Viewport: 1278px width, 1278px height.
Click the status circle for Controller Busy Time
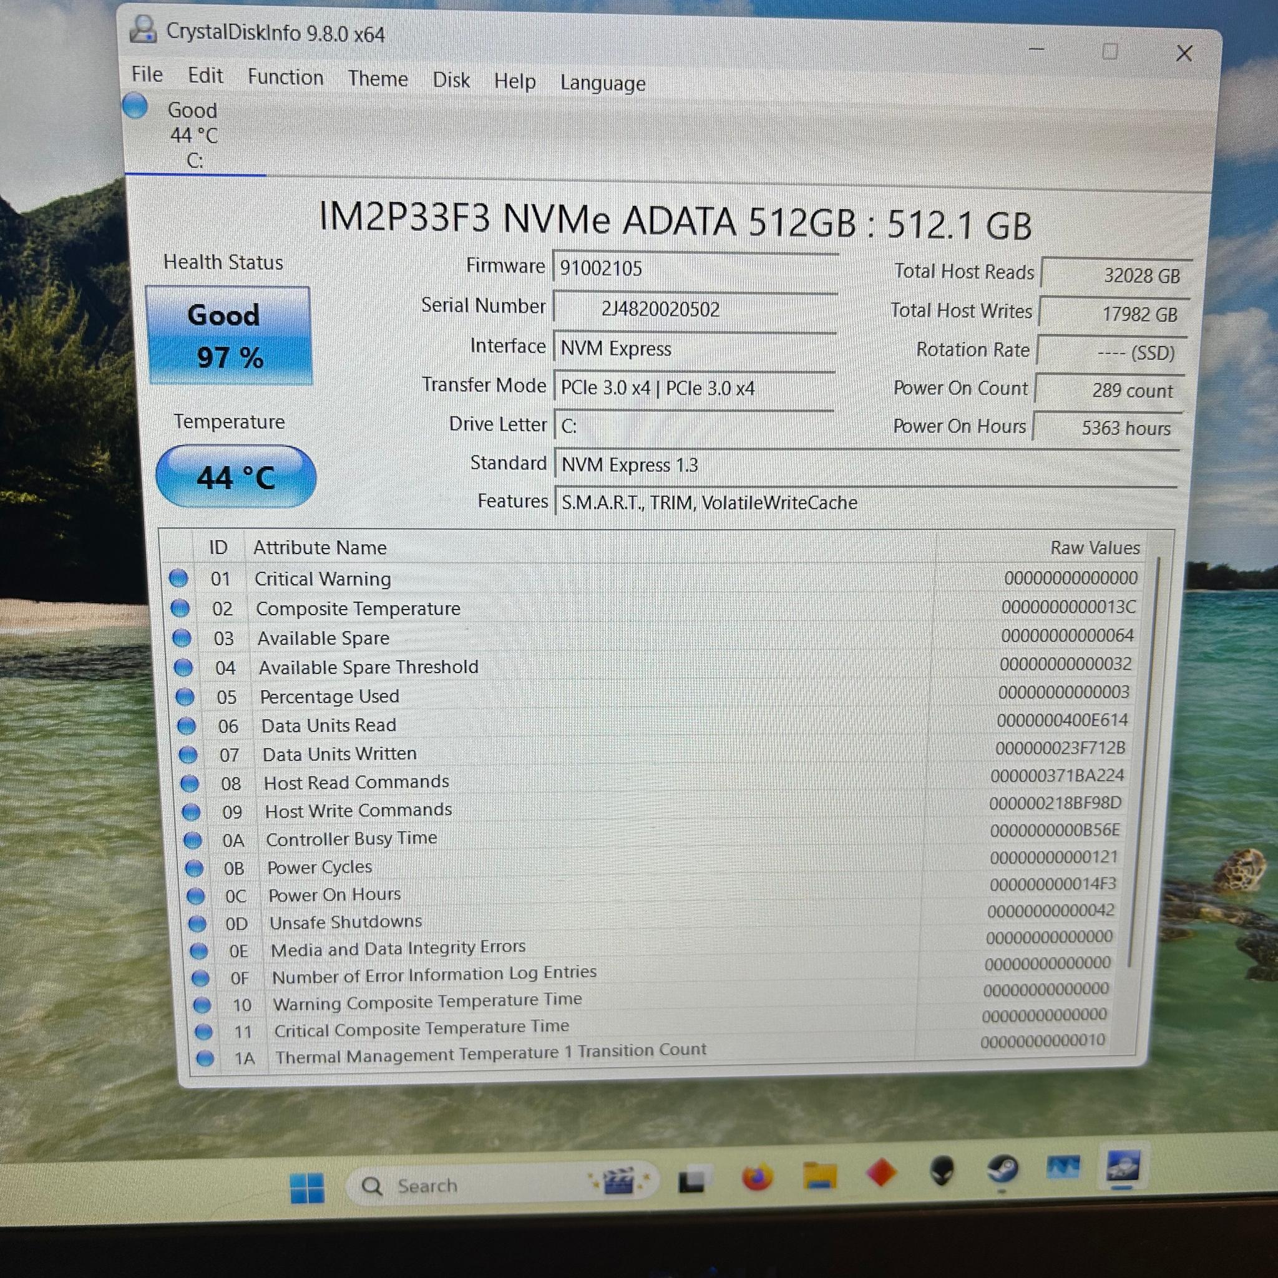click(192, 840)
